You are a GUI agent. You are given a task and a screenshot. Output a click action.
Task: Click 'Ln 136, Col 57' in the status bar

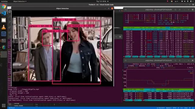(x=161, y=108)
